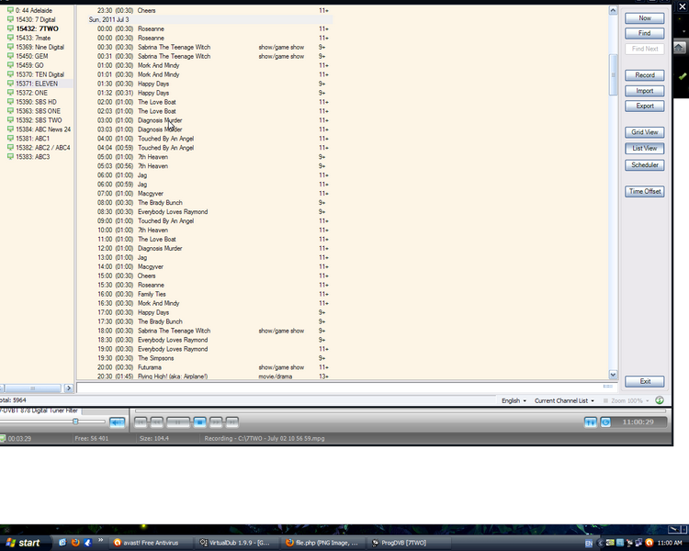The width and height of the screenshot is (689, 551).
Task: Click the scroll down arrow of program list
Action: pos(614,375)
